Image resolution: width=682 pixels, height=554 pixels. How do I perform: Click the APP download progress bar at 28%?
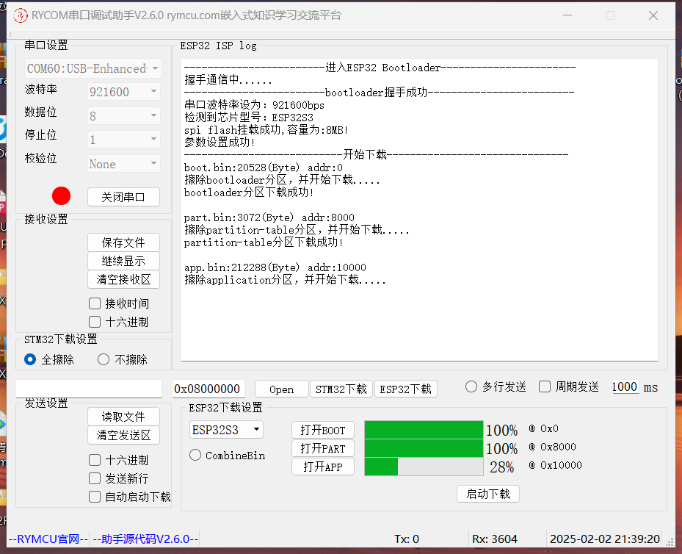tap(423, 466)
